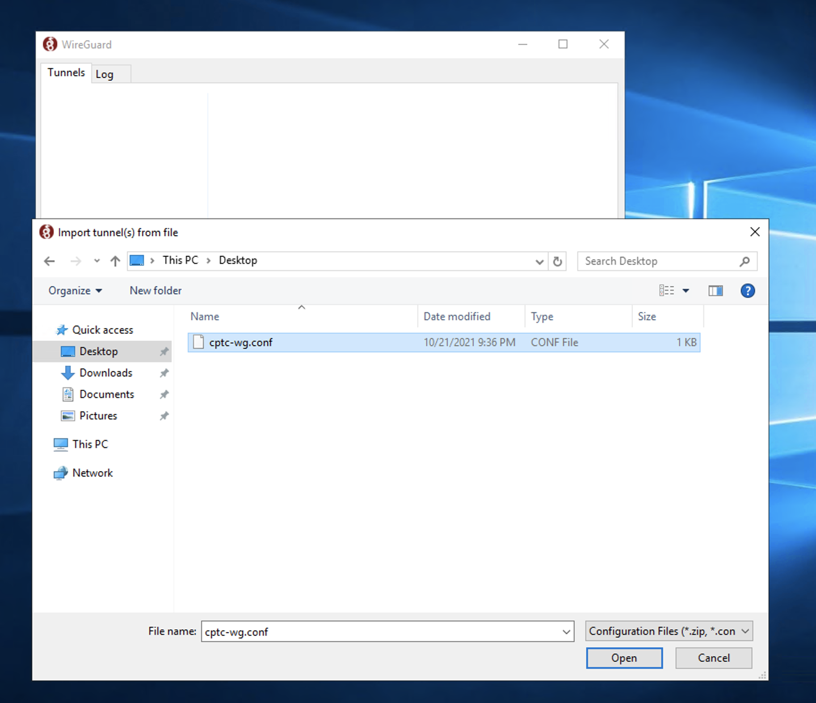Create a New folder

(x=156, y=291)
